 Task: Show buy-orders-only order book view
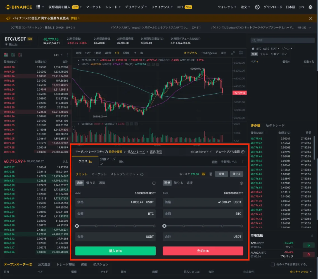point(13,55)
